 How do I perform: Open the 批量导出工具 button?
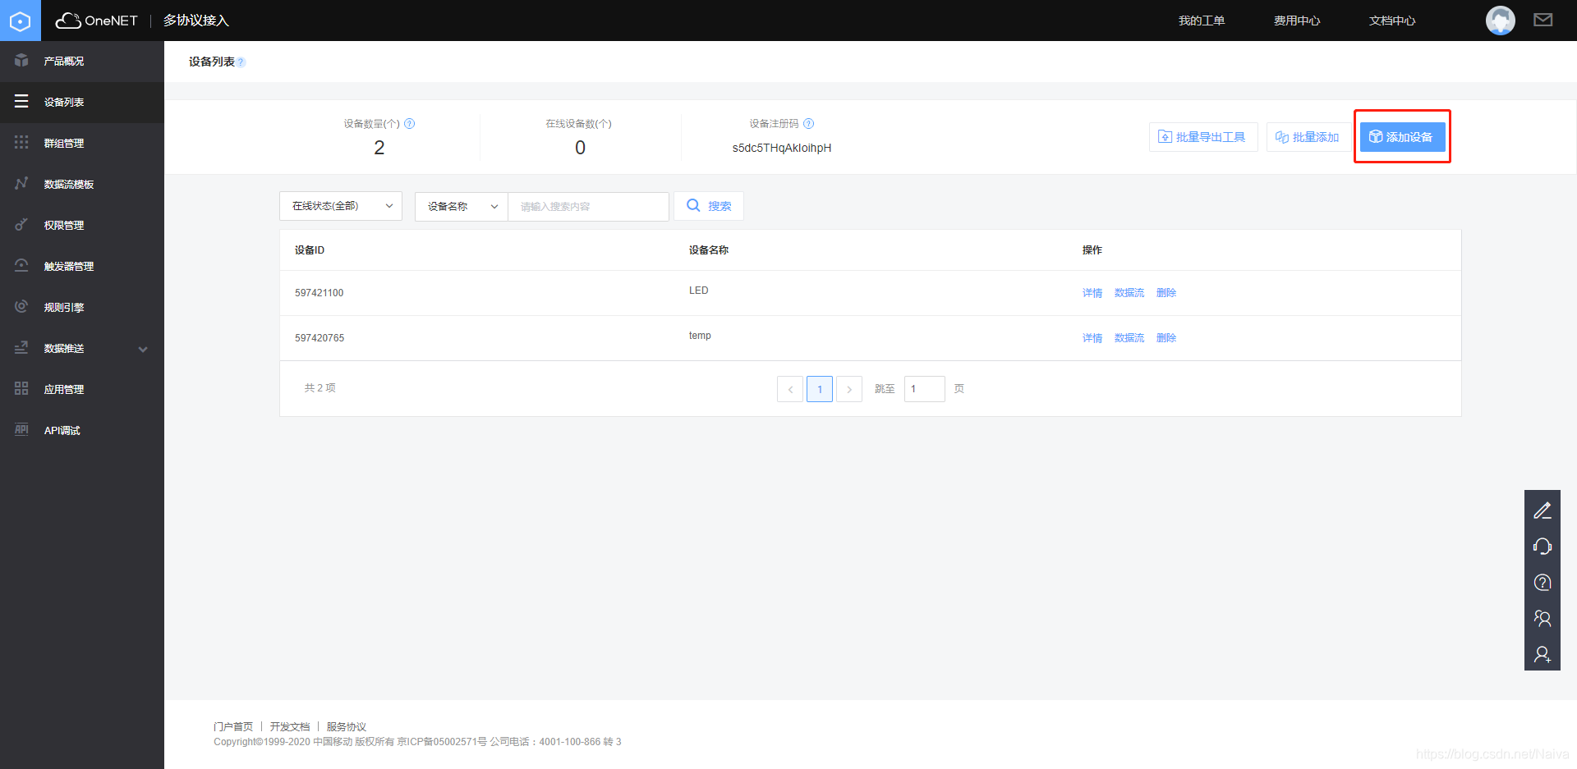pyautogui.click(x=1203, y=136)
